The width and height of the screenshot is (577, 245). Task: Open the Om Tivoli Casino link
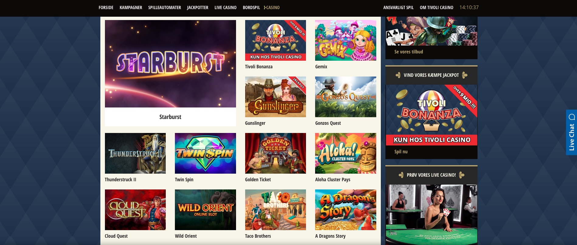tap(436, 8)
